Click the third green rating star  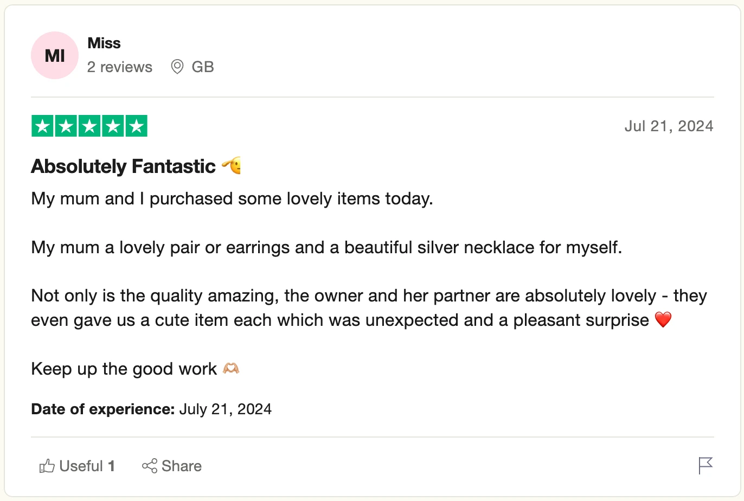tap(89, 126)
